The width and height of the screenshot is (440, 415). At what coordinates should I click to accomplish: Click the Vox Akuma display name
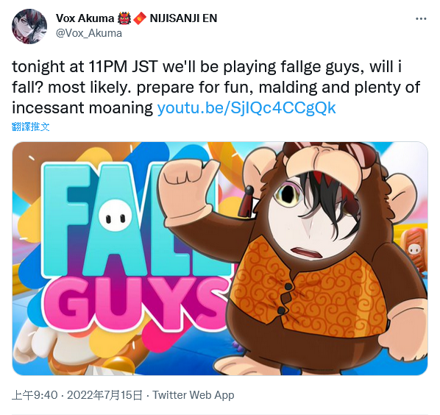click(85, 18)
